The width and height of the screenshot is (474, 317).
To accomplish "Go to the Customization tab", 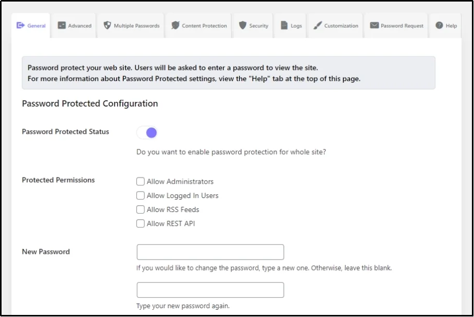I will point(335,25).
